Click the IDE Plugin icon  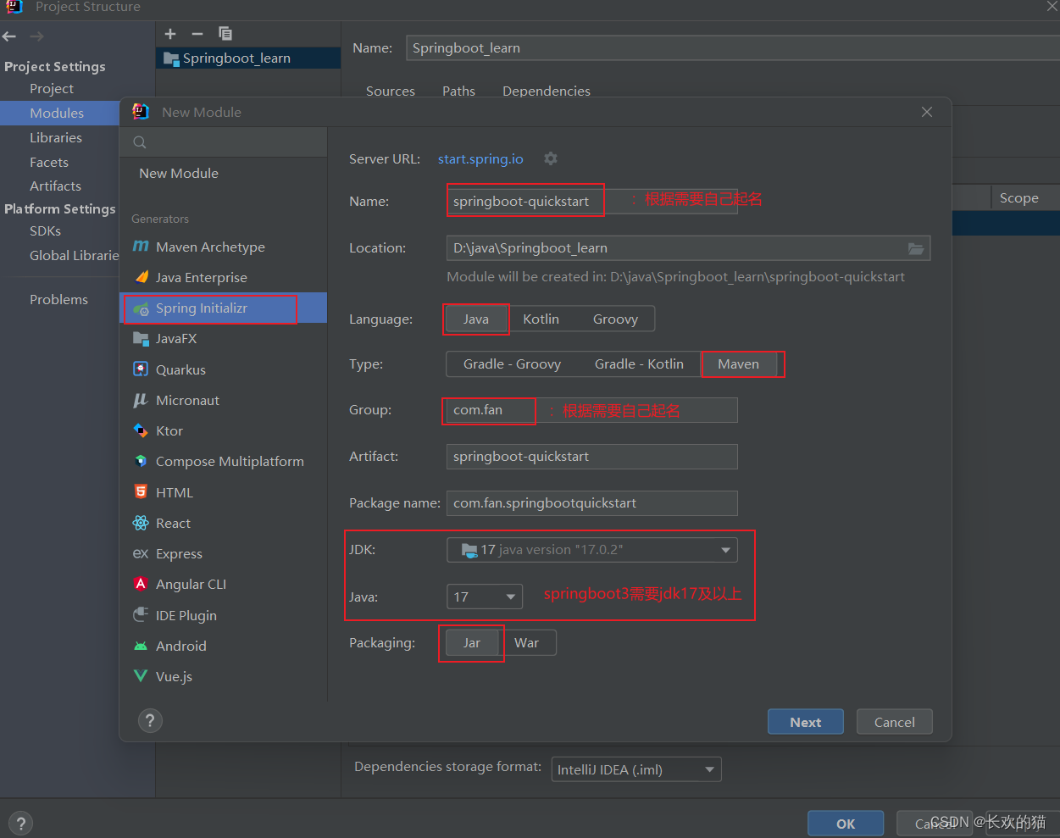[x=141, y=615]
